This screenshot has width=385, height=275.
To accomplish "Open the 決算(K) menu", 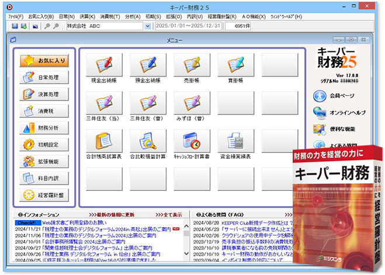I will [x=88, y=17].
